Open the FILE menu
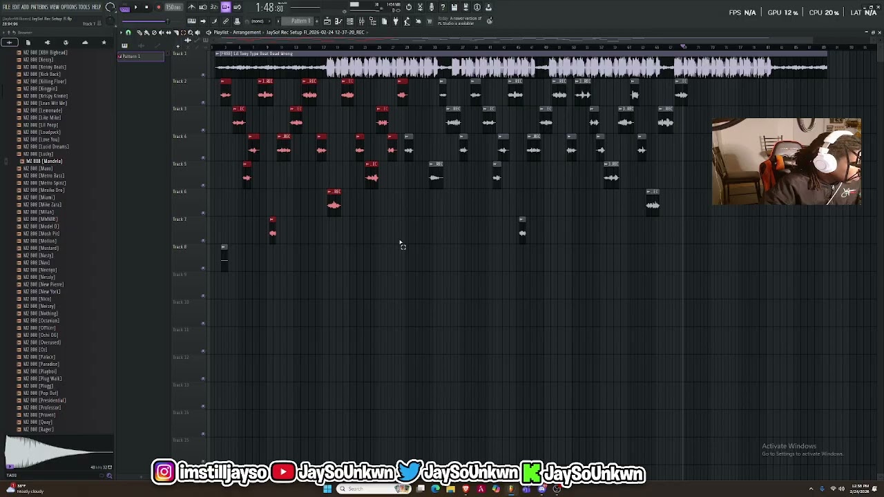Image resolution: width=884 pixels, height=497 pixels. click(6, 7)
